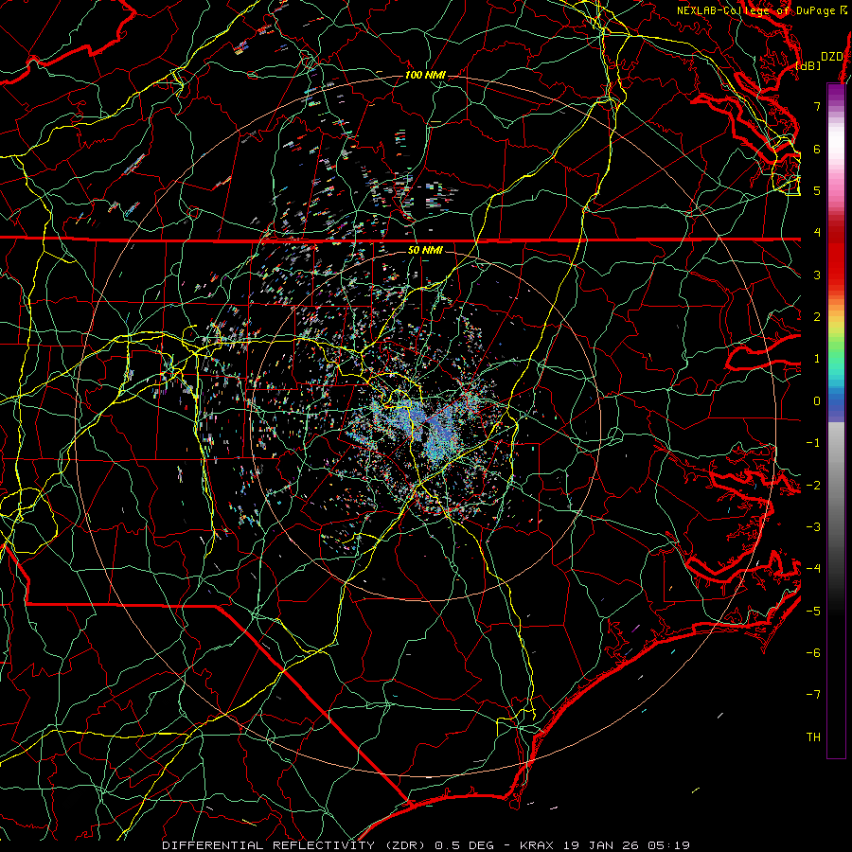Click the "50 NMI" range ring label
Screen dimensions: 852x852
coord(425,250)
